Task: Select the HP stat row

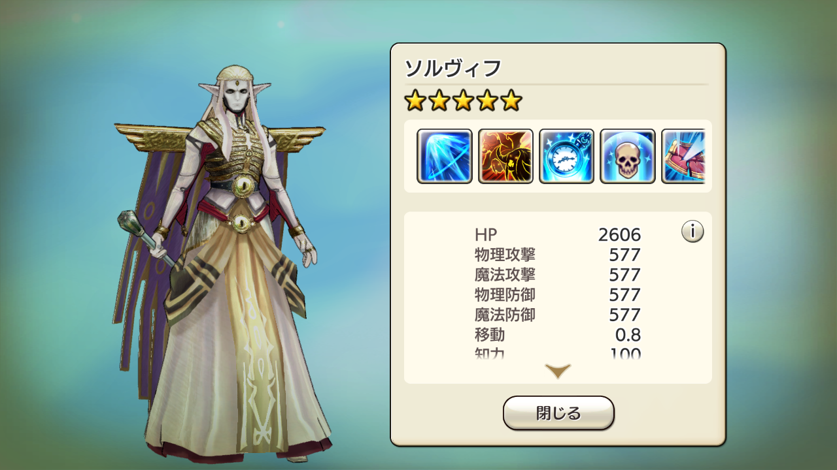Action: click(558, 234)
